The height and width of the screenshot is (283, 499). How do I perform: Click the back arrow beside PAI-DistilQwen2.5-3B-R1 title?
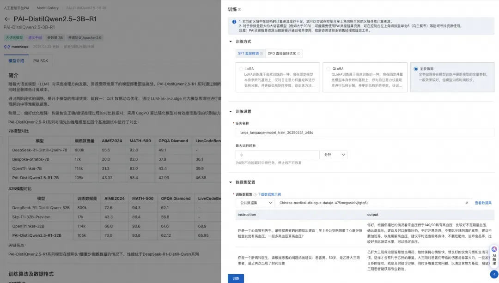coord(7,19)
